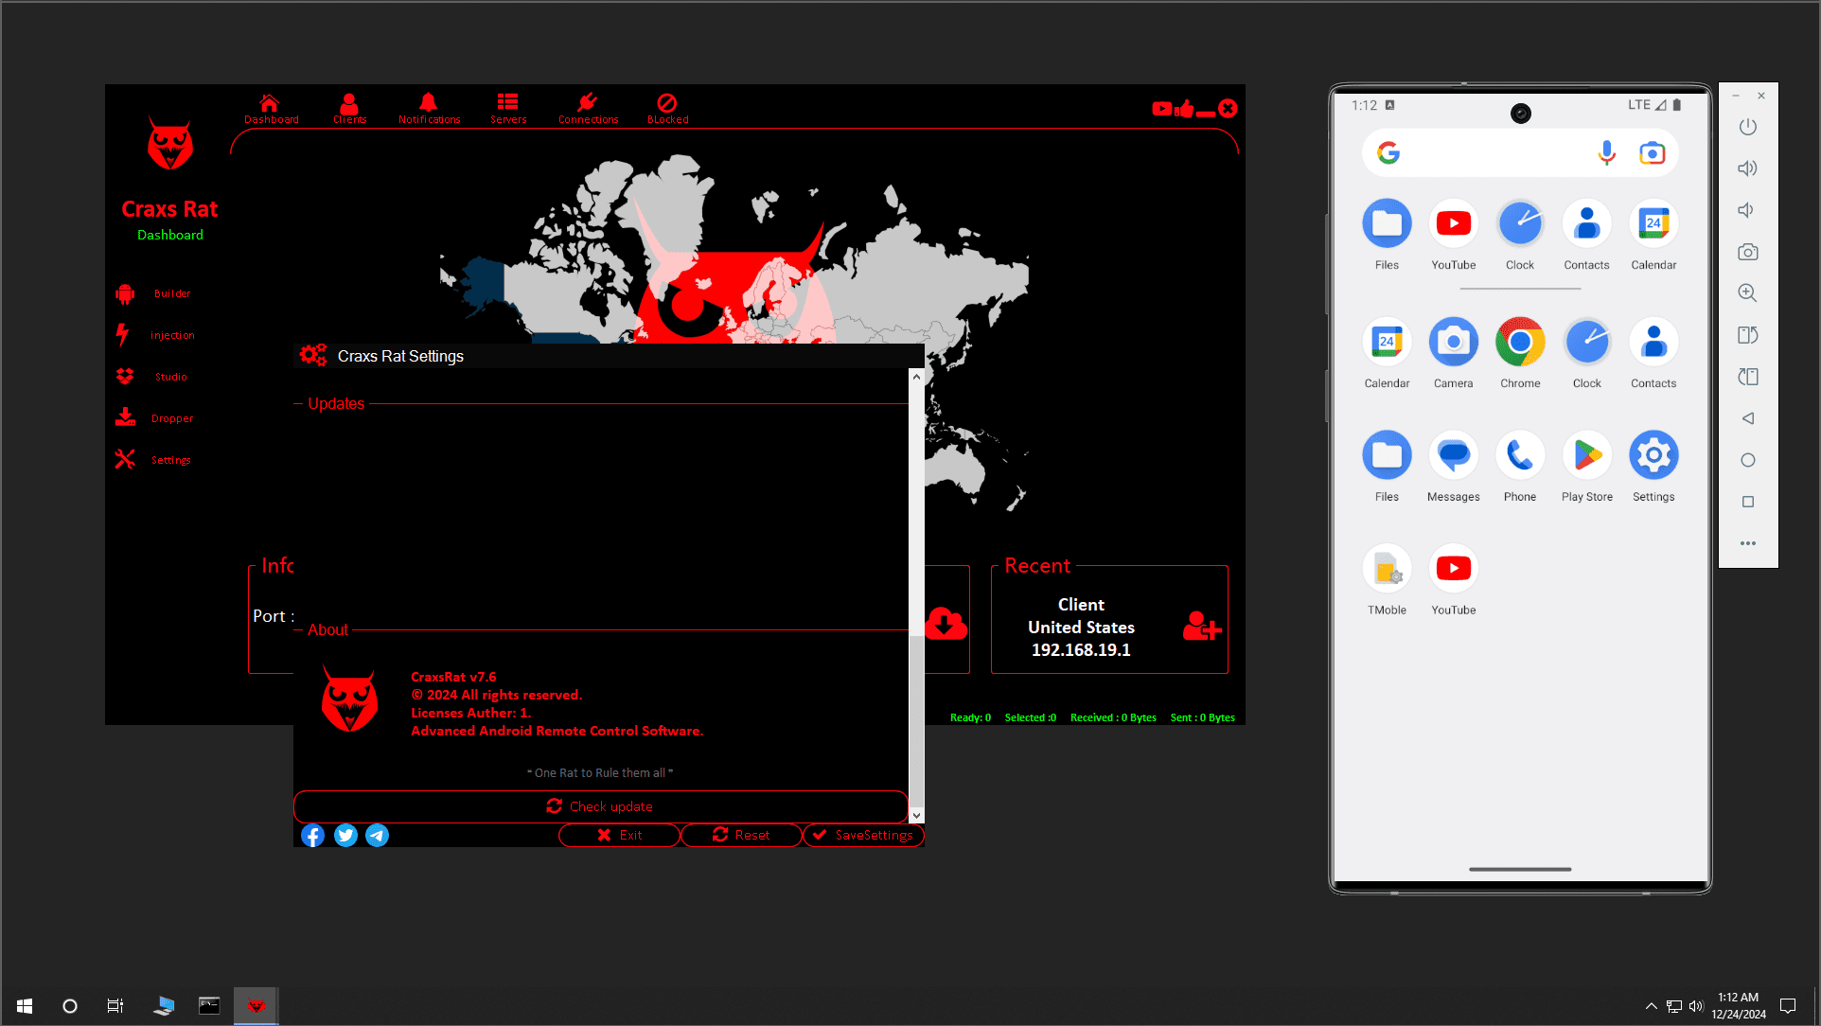The image size is (1821, 1026).
Task: Click the emulator home circle button
Action: (1747, 460)
